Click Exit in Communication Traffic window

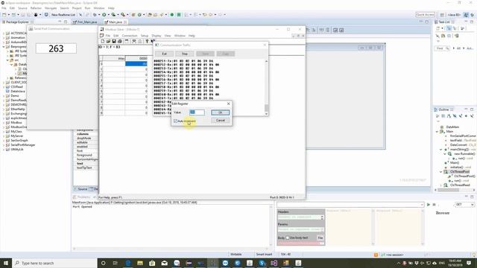tap(164, 54)
